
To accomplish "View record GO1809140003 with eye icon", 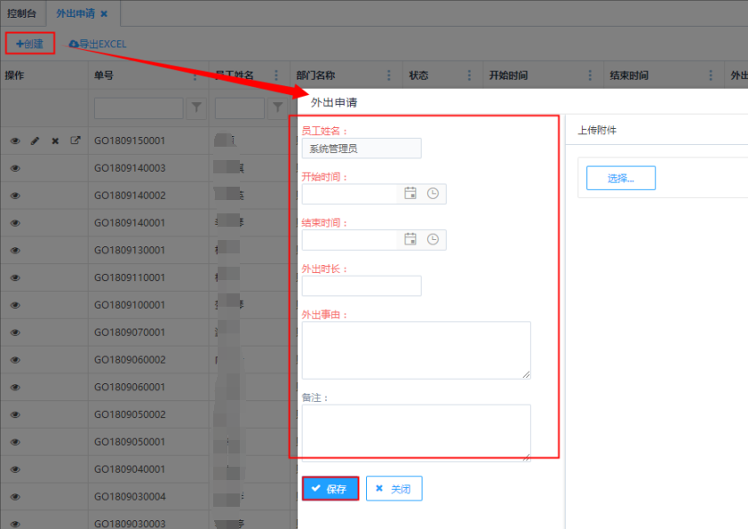I will pos(15,168).
